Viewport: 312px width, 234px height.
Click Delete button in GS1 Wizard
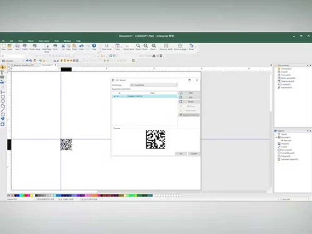point(189,102)
